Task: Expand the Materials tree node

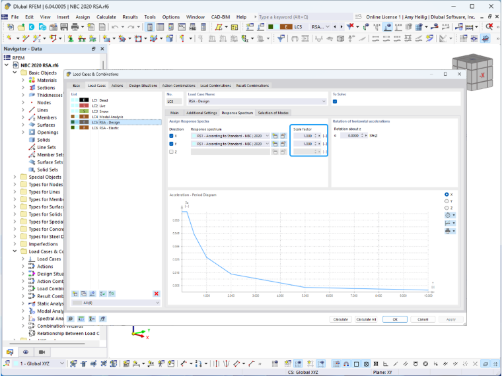Action: [23, 80]
